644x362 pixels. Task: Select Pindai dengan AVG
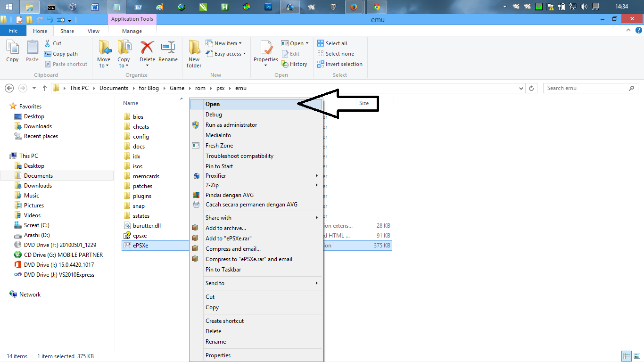(256, 195)
